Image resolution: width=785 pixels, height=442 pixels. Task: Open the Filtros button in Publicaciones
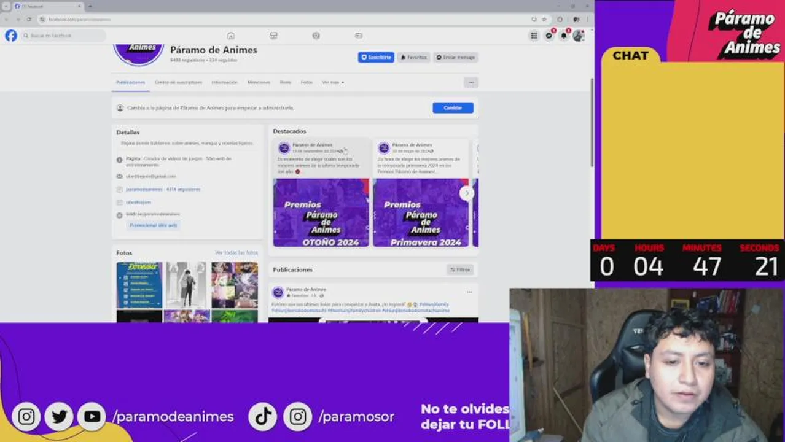coord(460,269)
